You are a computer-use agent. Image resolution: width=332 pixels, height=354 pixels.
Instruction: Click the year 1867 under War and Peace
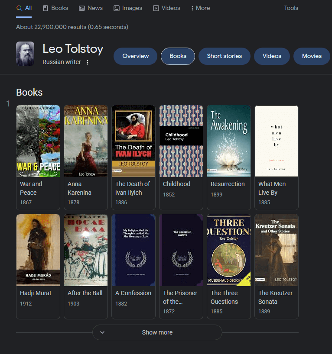(x=26, y=203)
